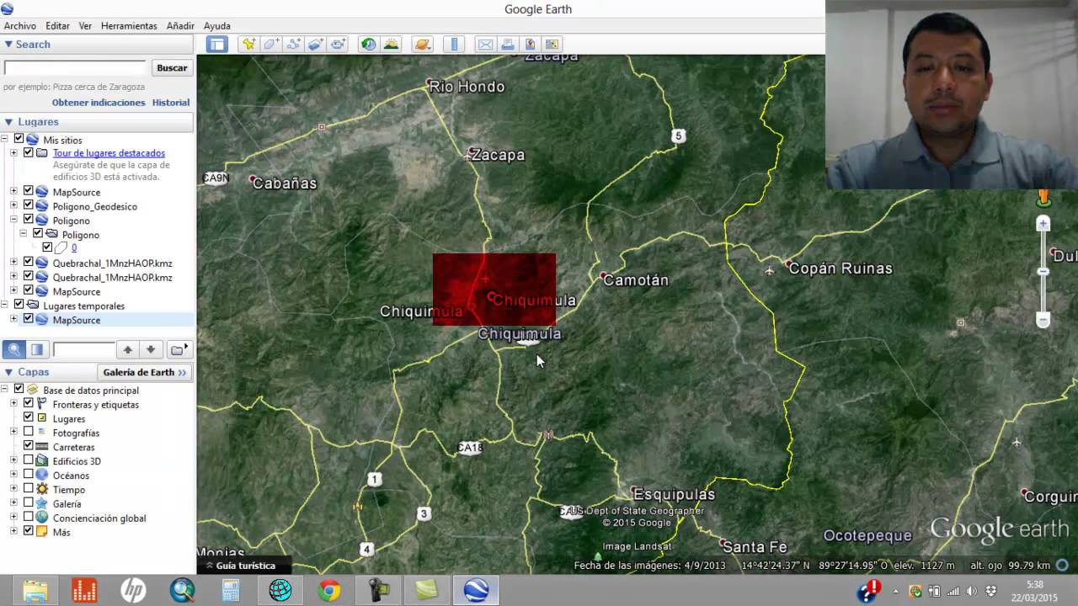Select the ruler measurement tool

(454, 45)
